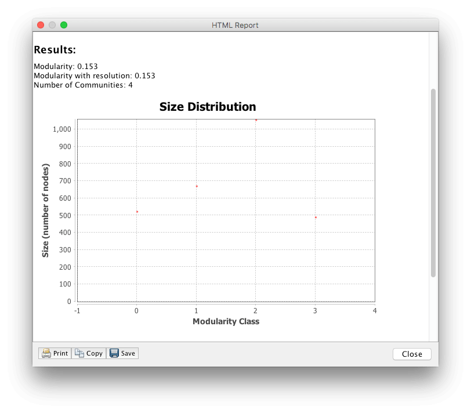Click the floppy disk save icon
Viewport: 471px width, 413px height.
(114, 353)
